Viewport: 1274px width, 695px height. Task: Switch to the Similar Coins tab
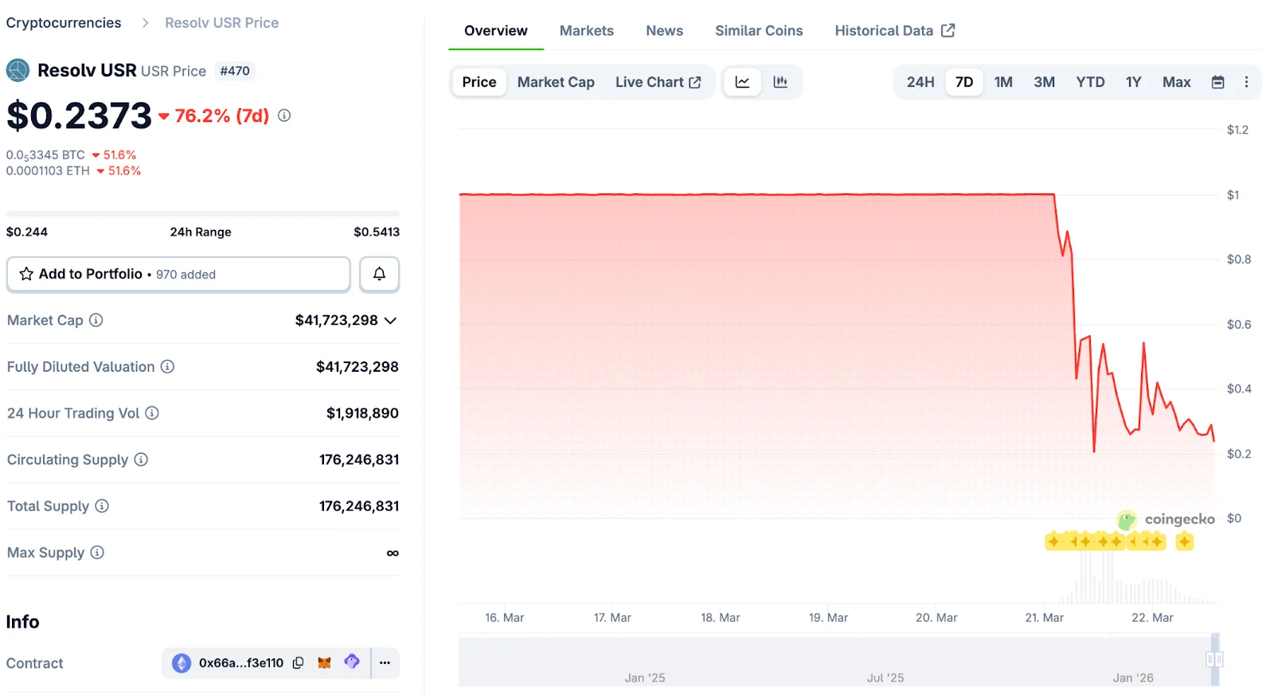758,31
